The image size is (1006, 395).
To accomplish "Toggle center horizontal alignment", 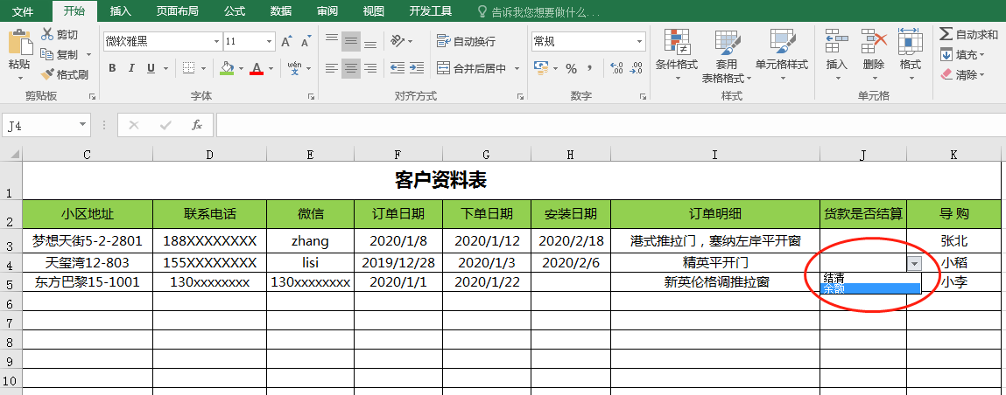I will click(x=351, y=68).
